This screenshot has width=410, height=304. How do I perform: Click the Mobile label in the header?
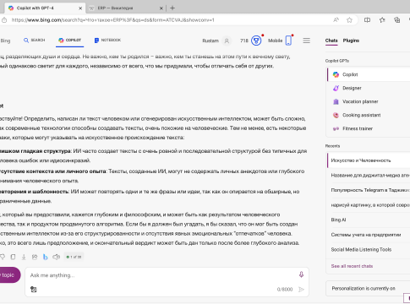pyautogui.click(x=276, y=41)
